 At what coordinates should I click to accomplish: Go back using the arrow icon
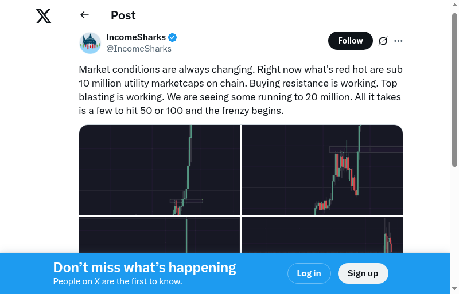(85, 15)
